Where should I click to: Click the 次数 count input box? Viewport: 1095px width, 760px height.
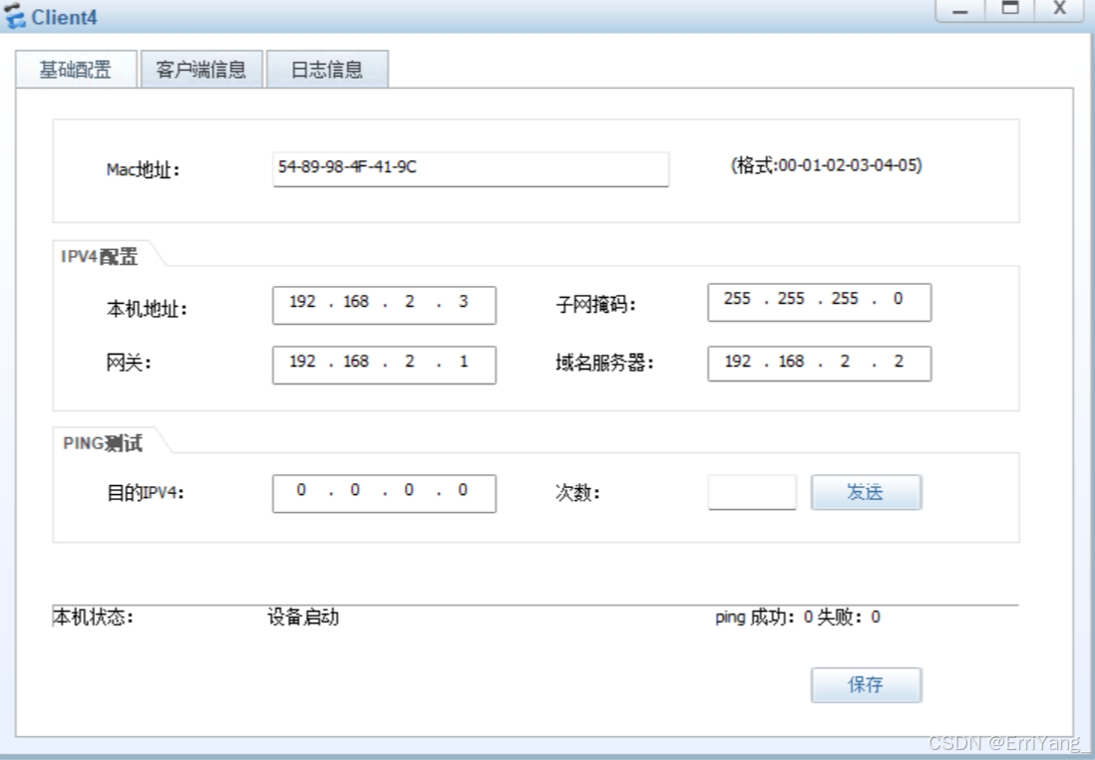[752, 492]
